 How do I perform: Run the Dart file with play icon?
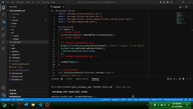coord(180,7)
